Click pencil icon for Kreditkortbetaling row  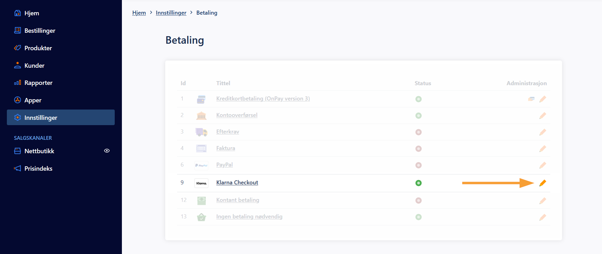point(543,99)
